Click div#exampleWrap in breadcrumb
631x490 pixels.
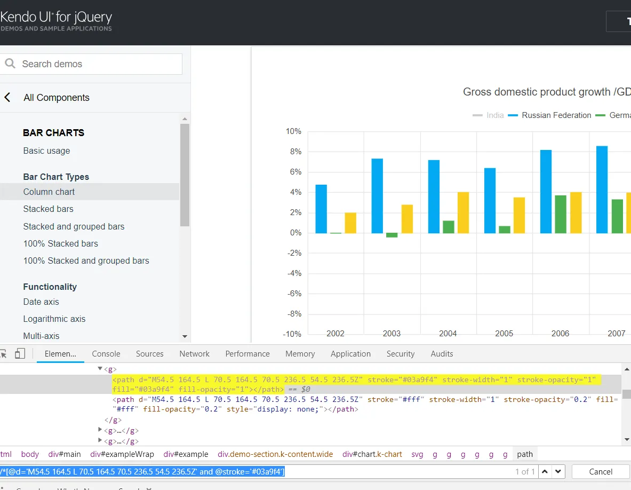pyautogui.click(x=122, y=454)
